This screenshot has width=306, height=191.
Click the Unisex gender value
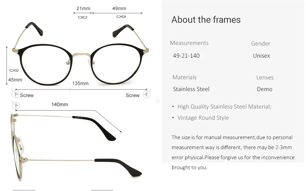pyautogui.click(x=261, y=56)
